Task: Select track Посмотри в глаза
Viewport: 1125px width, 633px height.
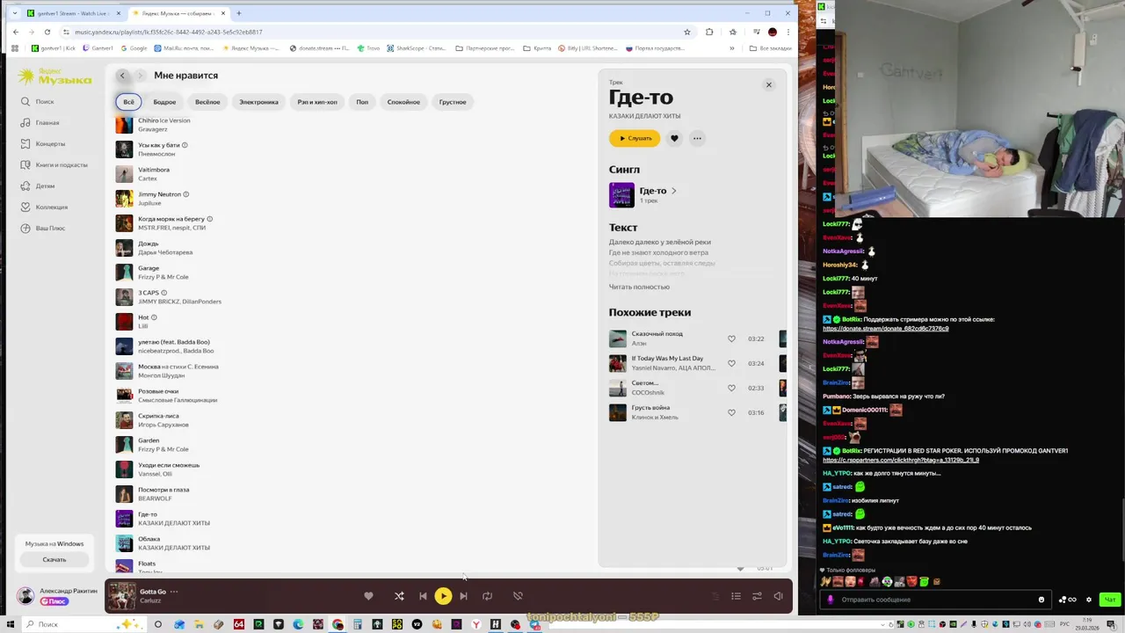Action: [x=163, y=490]
